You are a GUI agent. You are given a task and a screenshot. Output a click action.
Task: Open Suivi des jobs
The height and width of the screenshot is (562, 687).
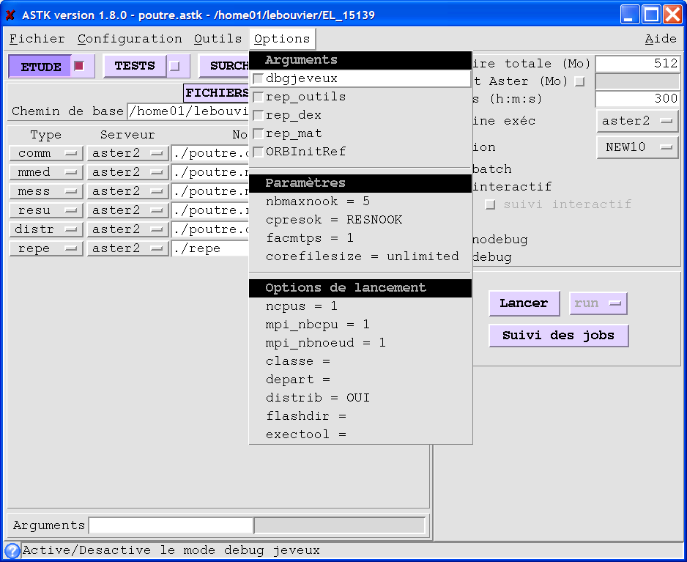(x=558, y=336)
